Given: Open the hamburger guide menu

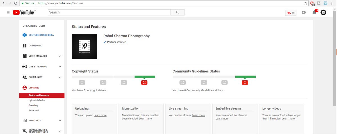Looking at the screenshot, I should click(8, 13).
